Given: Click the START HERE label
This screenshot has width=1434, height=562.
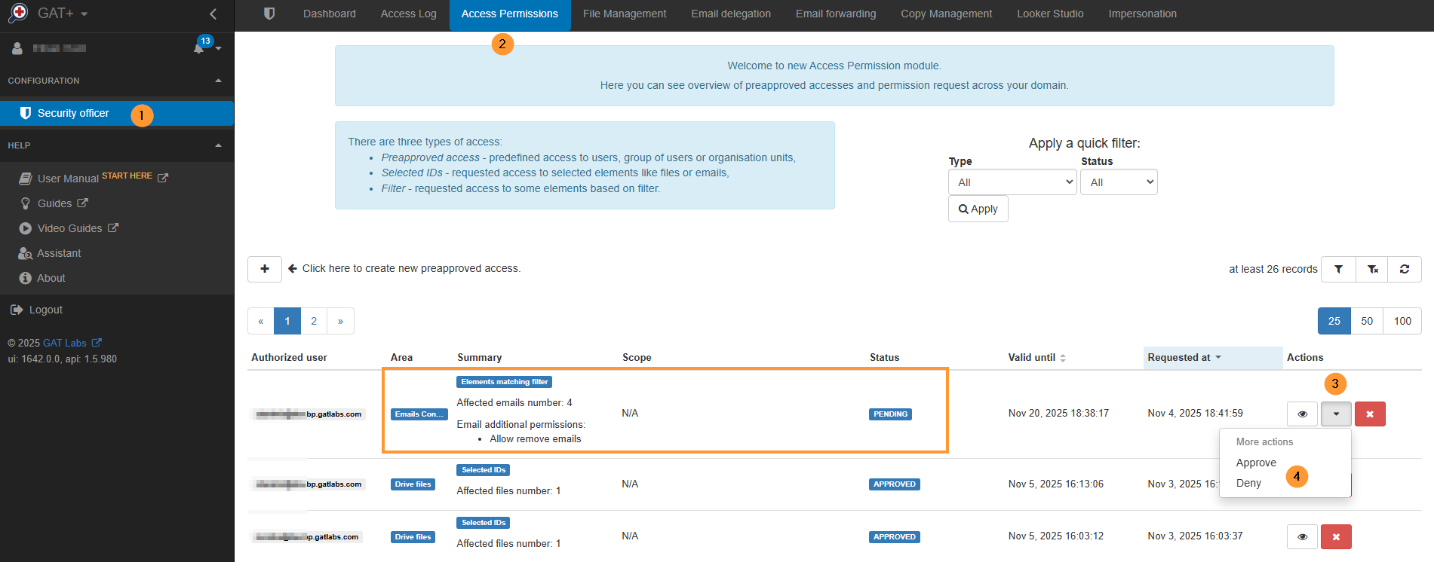Looking at the screenshot, I should 127,176.
